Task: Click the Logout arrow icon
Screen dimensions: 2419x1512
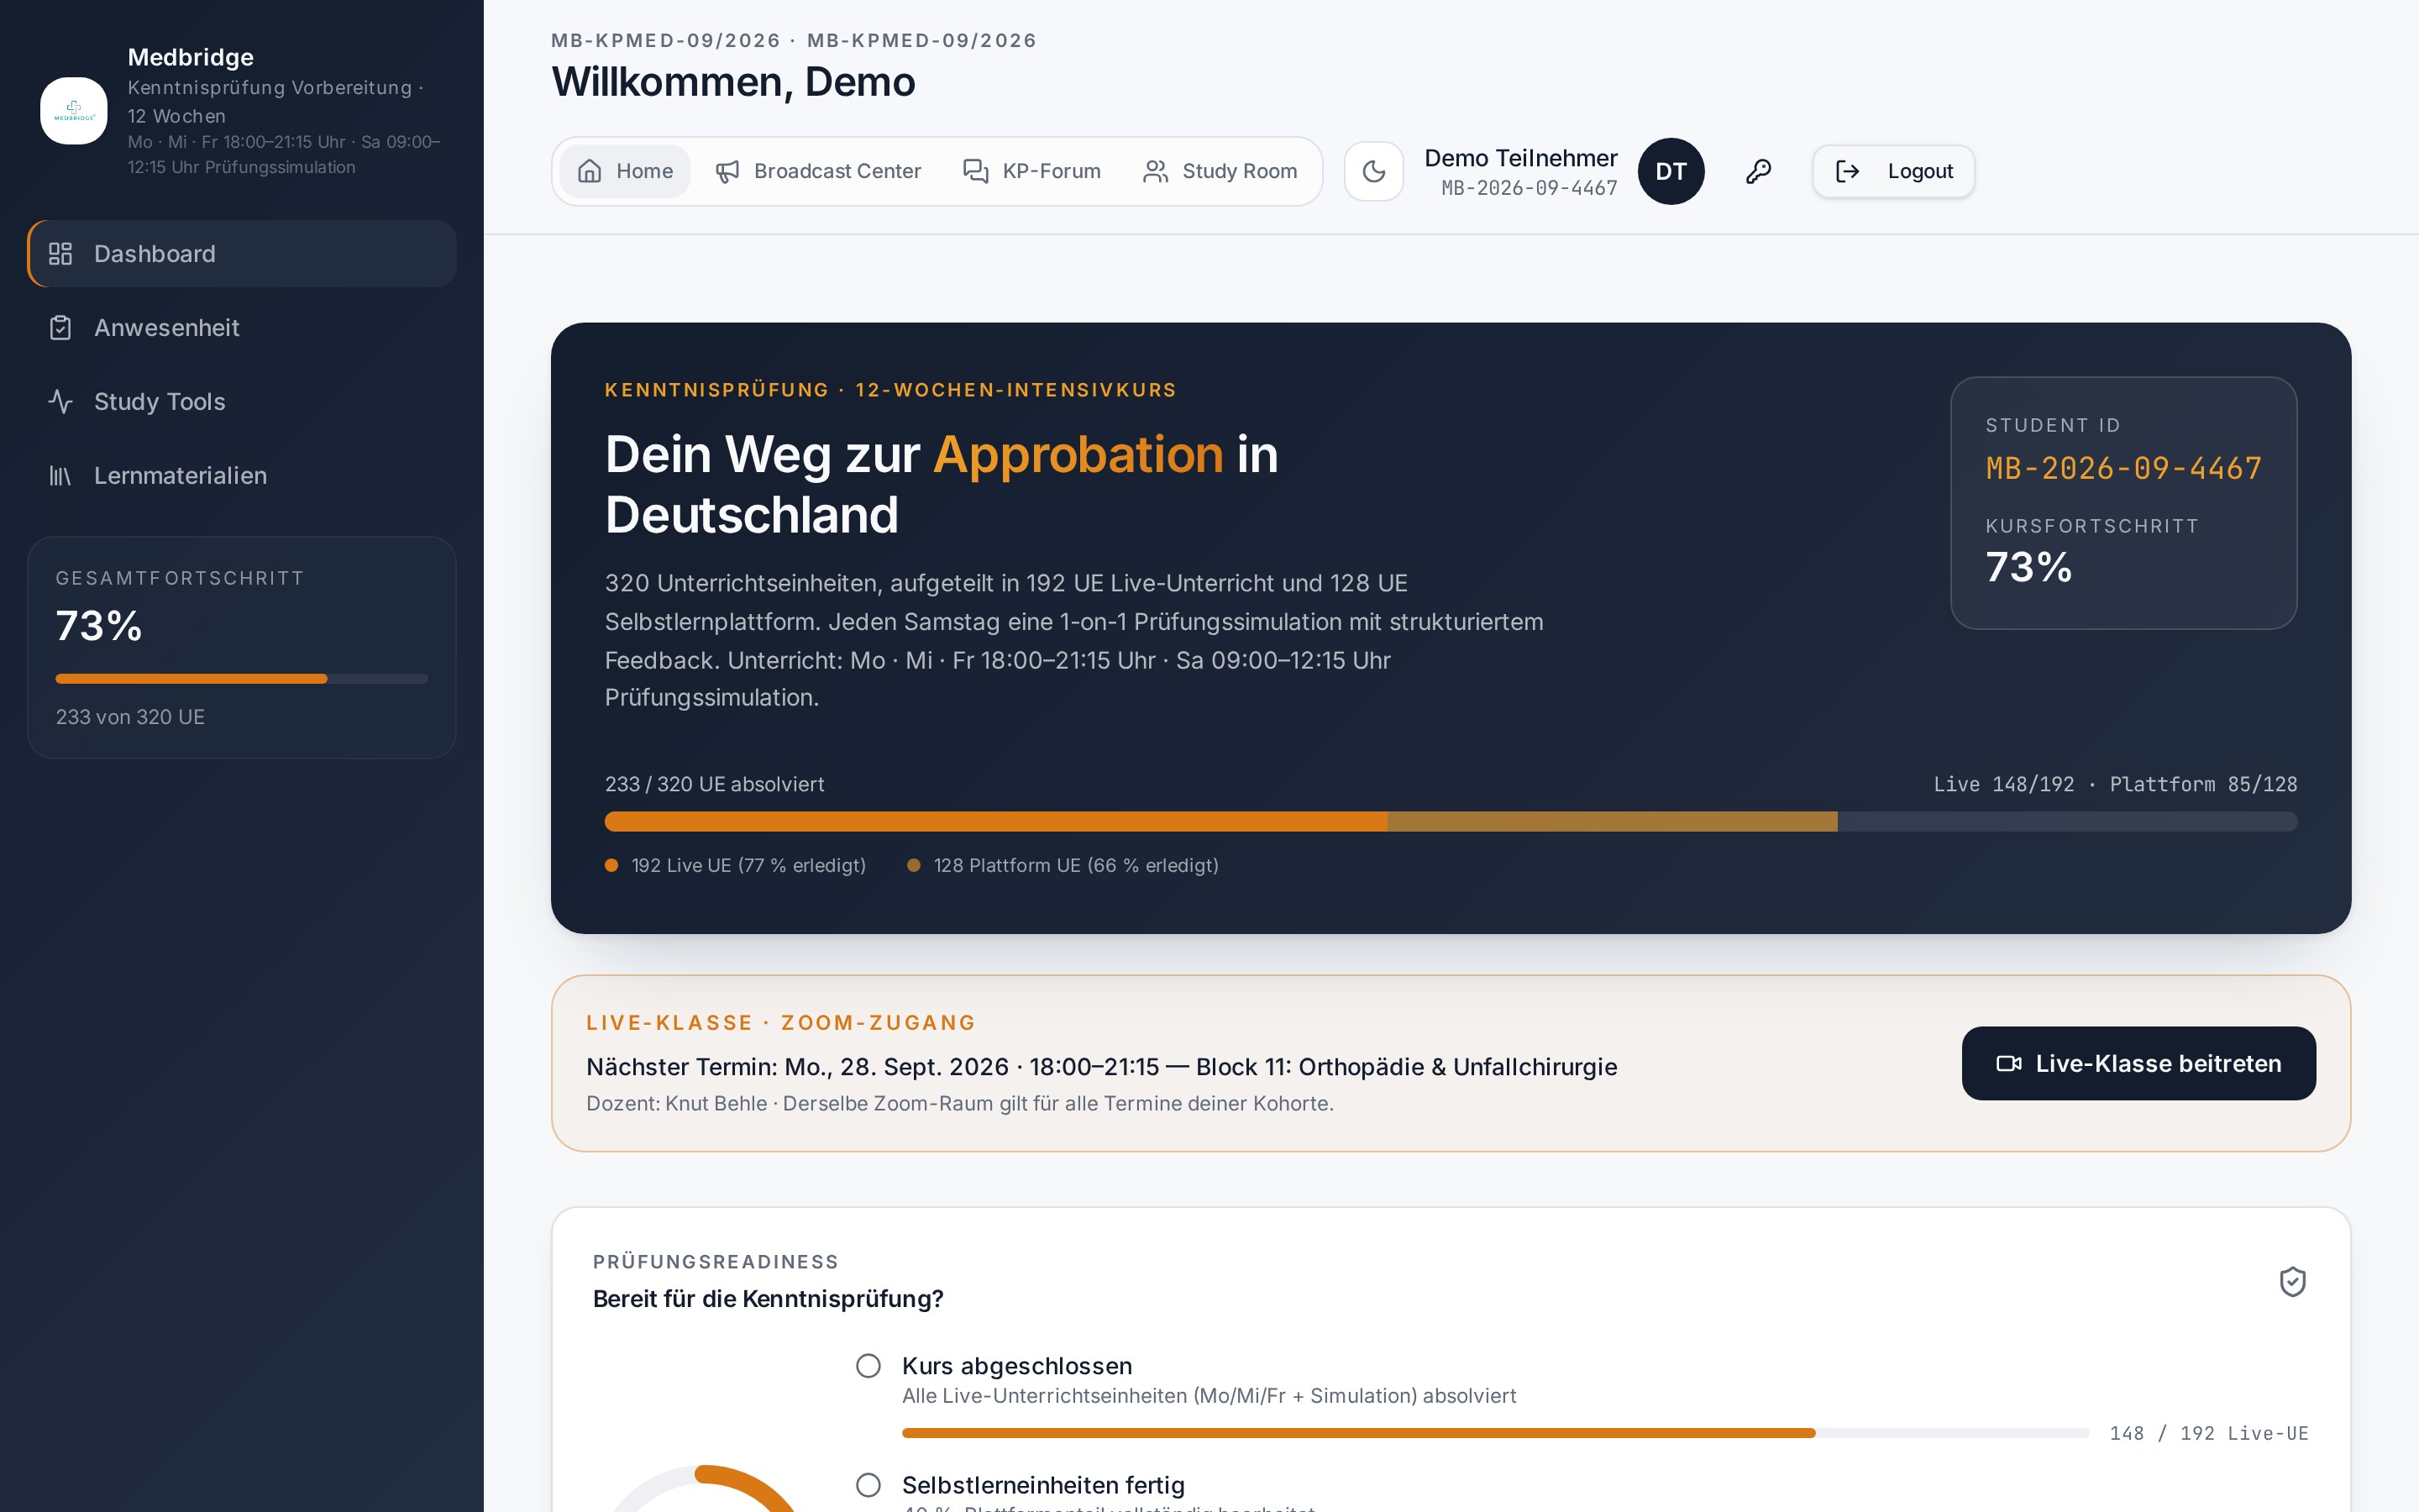Action: [x=1847, y=171]
